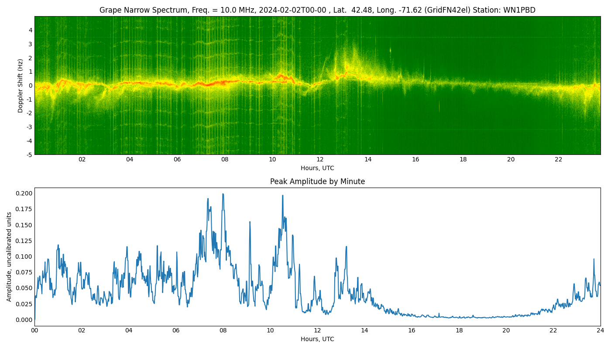Click Hours, UTC label below the spectrogram
Screen dimensions: 611x349
[x=317, y=168]
